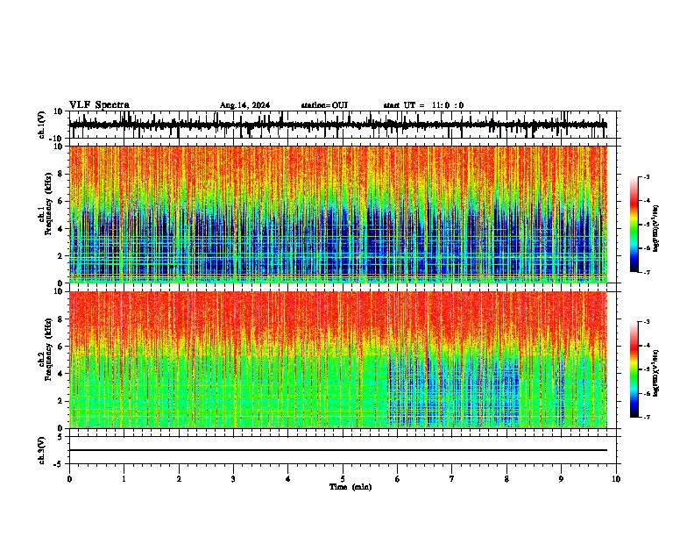Click the 'ch.1(V)' waveform axis label
694x537 pixels.
pos(42,125)
